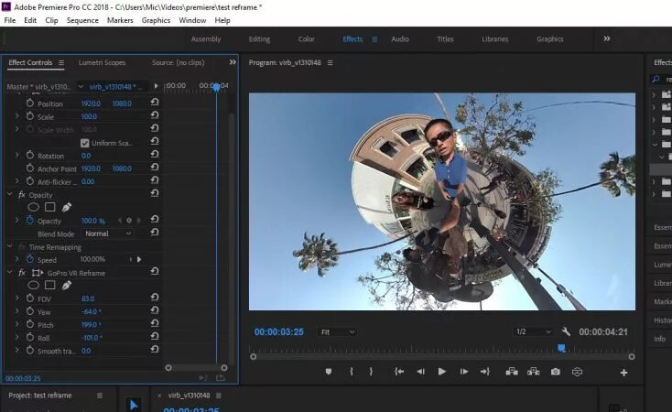
Task: Toggle animation stopwatch for Yaw
Action: pos(29,312)
